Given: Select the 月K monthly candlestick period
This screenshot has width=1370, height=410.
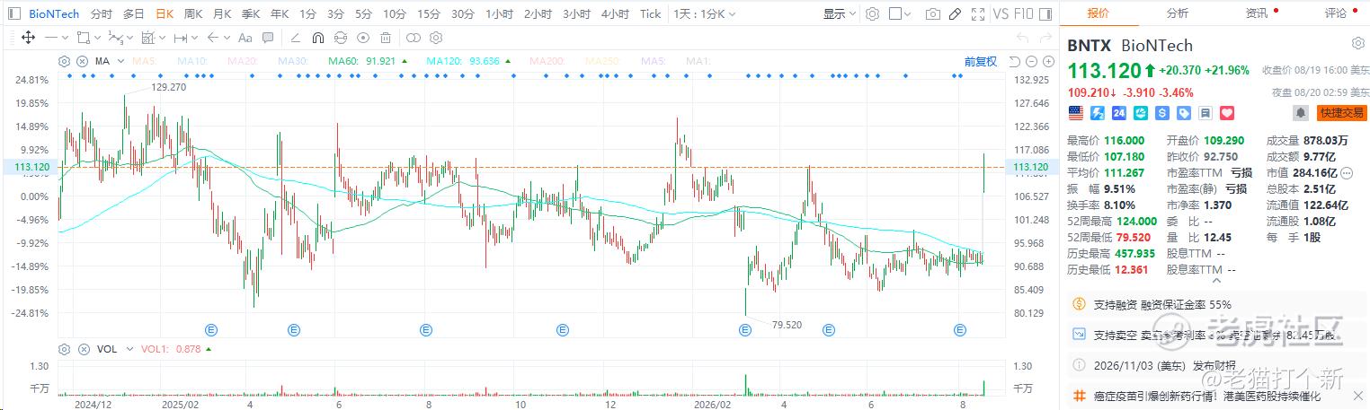Looking at the screenshot, I should 222,13.
